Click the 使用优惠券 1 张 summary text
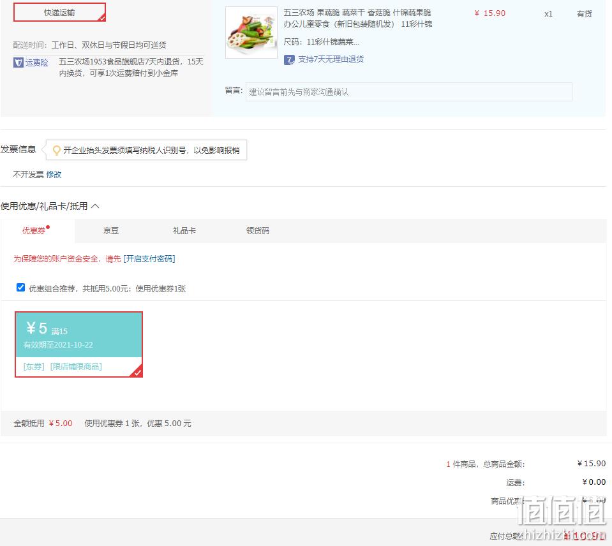 tap(138, 424)
